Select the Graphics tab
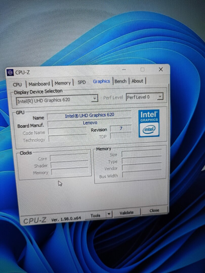This screenshot has width=205, height=273. click(101, 81)
